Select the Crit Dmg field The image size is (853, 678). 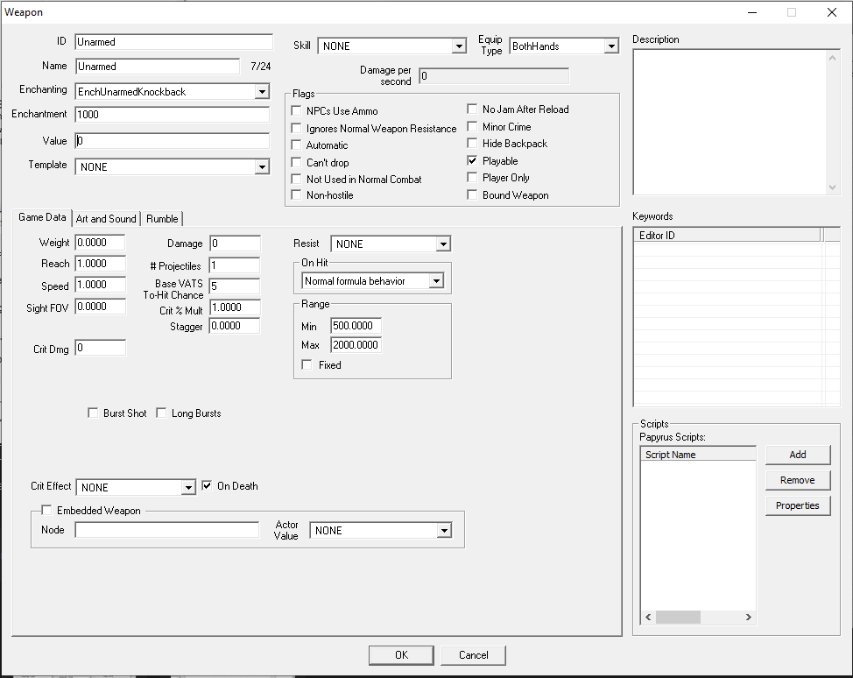click(100, 348)
